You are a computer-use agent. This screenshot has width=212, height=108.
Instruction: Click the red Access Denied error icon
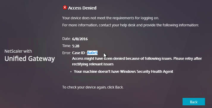coord(65,7)
